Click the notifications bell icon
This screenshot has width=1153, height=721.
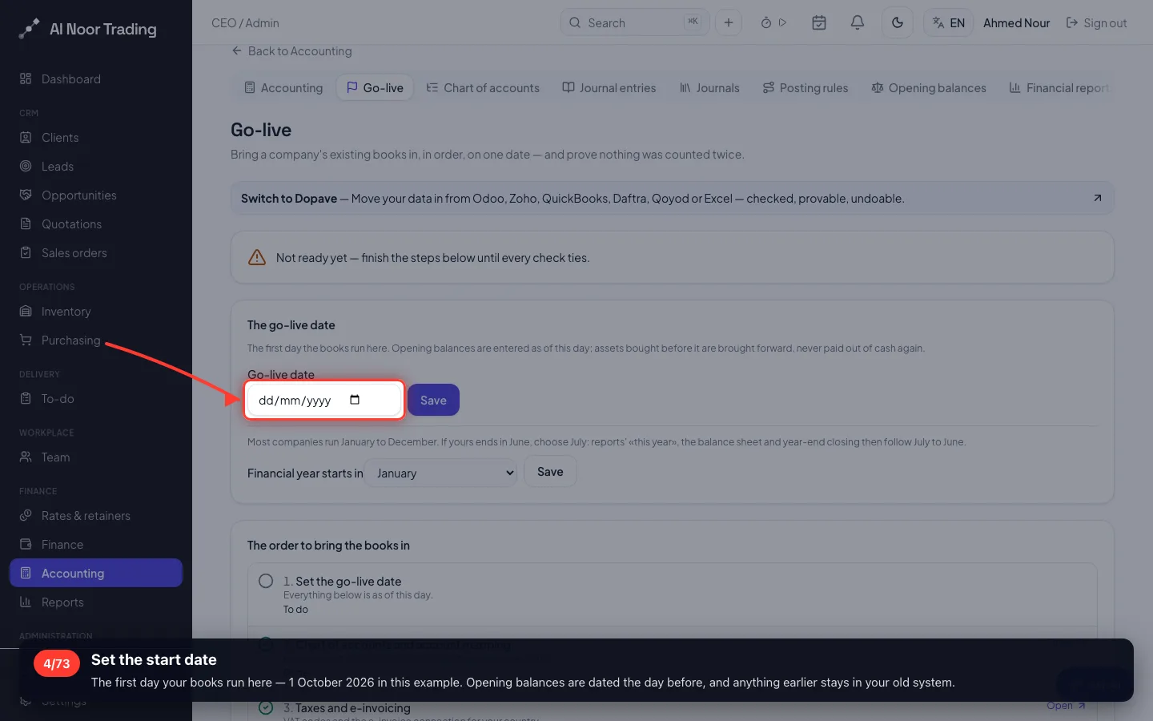pyautogui.click(x=857, y=22)
